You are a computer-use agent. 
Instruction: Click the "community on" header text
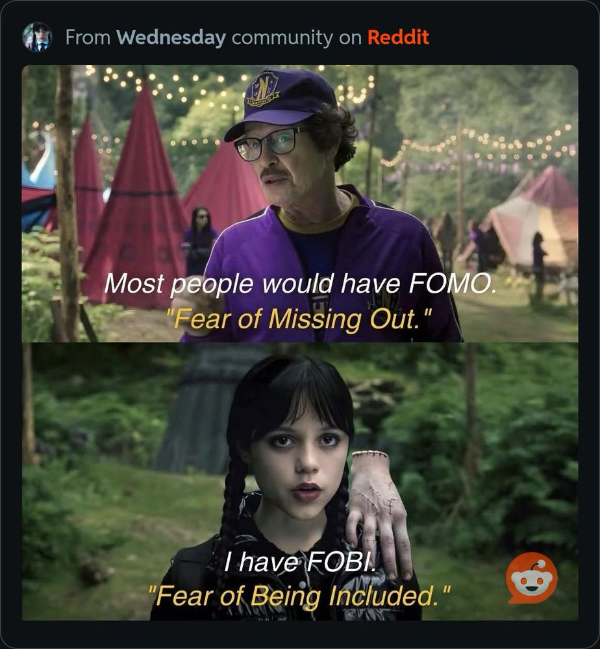(297, 38)
